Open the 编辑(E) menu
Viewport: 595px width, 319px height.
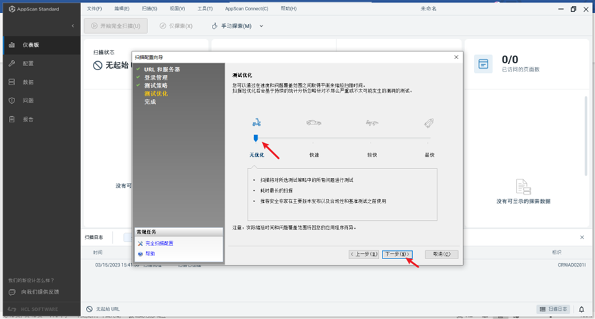[122, 8]
